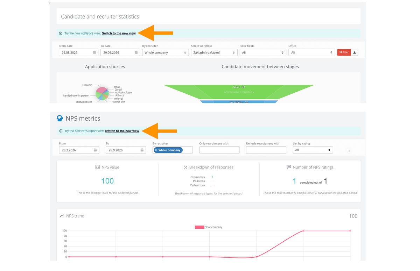Apply the red filter button
This screenshot has width=420, height=271.
(344, 52)
